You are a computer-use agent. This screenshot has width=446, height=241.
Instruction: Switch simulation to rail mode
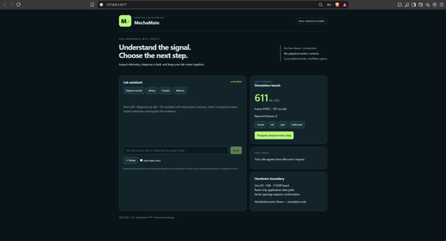[272, 125]
